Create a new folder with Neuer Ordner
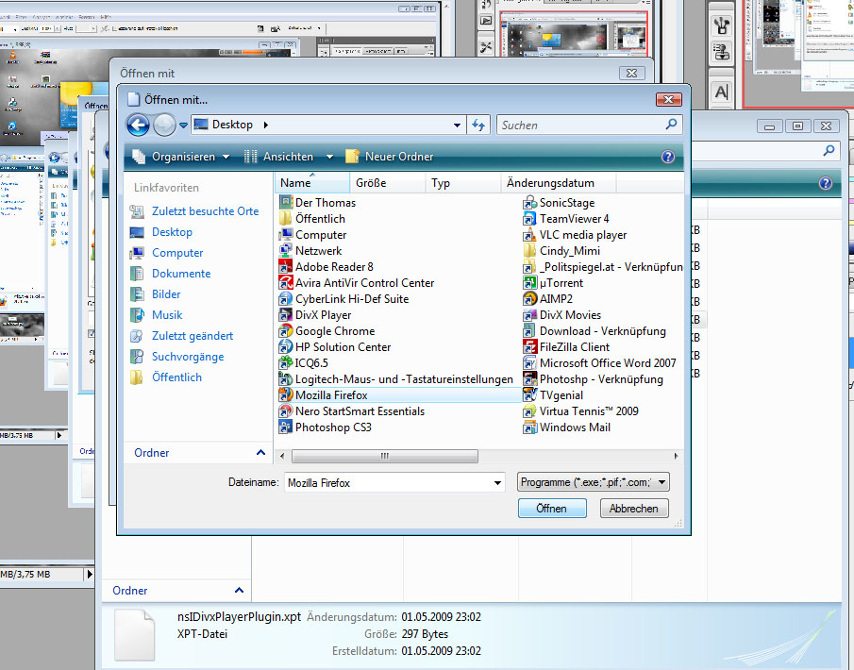 point(390,157)
